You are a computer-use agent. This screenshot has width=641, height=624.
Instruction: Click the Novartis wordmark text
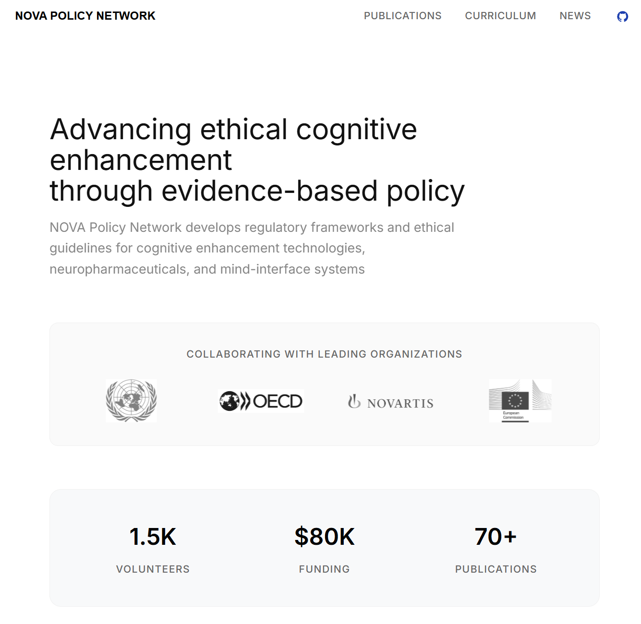(x=400, y=404)
